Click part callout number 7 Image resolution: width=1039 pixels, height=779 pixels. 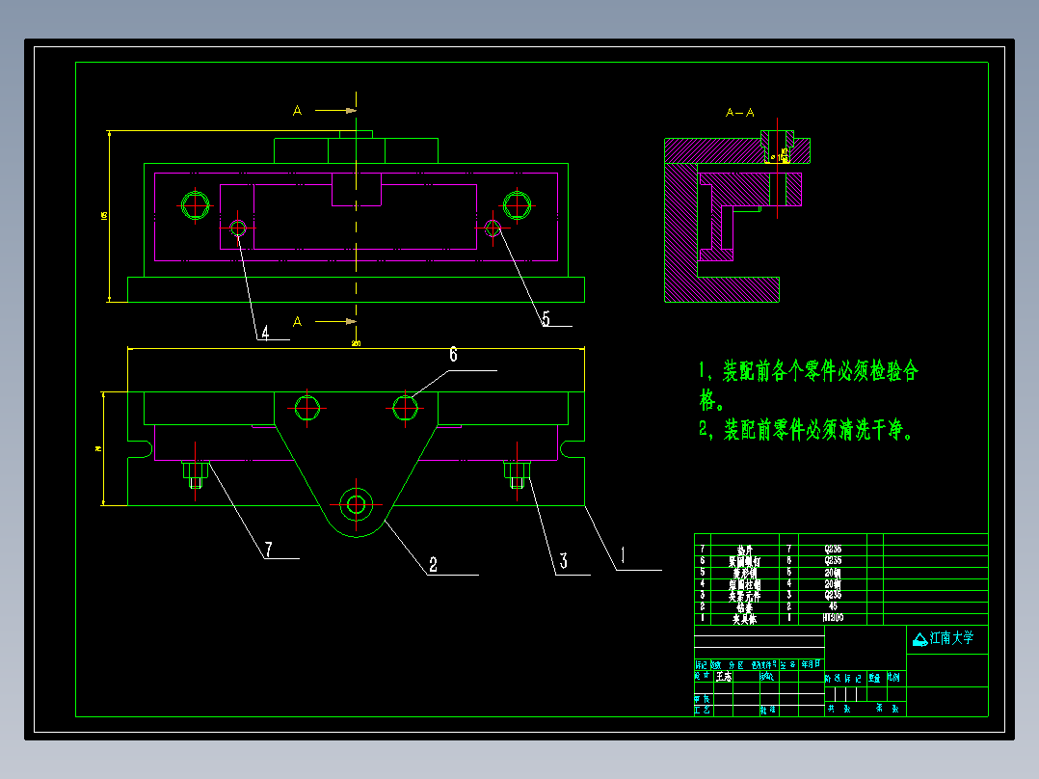[268, 550]
